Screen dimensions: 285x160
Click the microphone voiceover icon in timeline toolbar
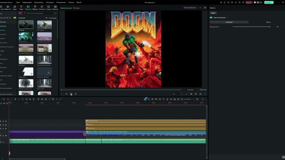click(x=167, y=99)
